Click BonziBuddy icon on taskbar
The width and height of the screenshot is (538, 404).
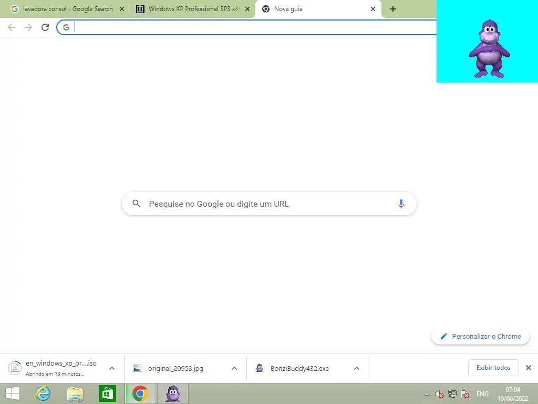[173, 393]
